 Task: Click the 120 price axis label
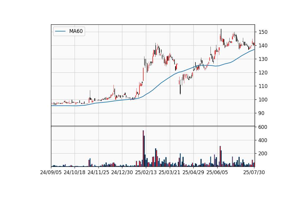click(263, 73)
